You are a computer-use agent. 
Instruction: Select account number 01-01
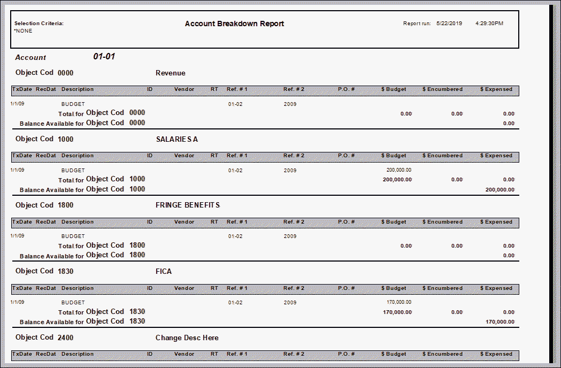[x=104, y=56]
